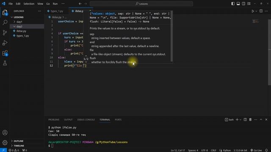
Task: Switch to the types_1.py editor tab
Action: tap(56, 11)
